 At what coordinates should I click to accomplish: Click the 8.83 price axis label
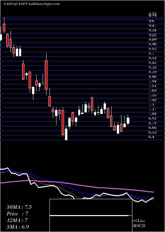pyautogui.click(x=152, y=49)
